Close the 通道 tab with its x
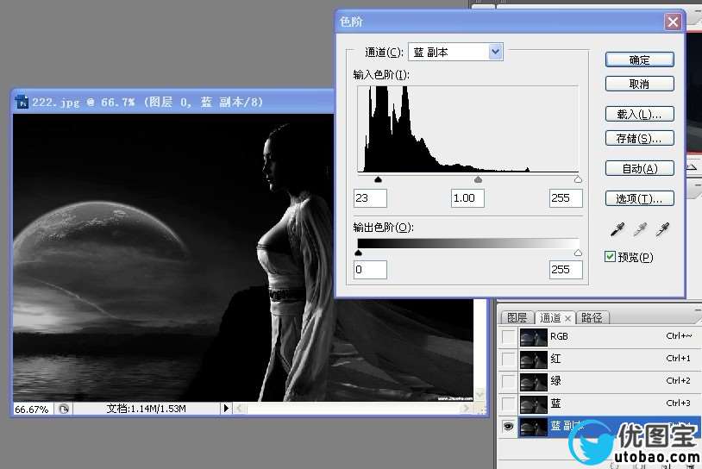 [567, 318]
